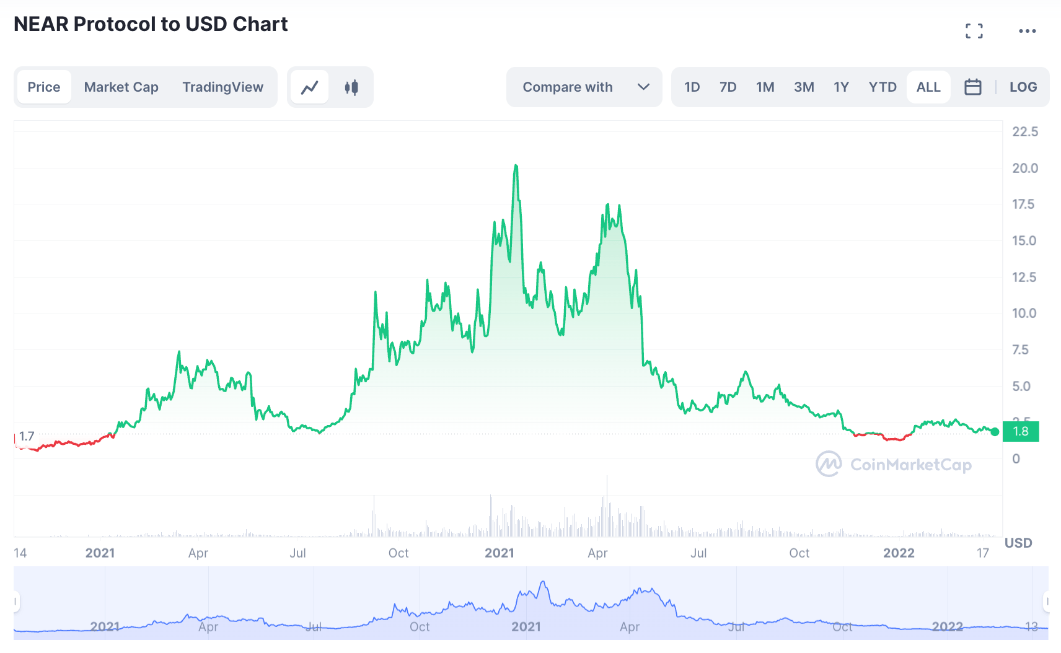This screenshot has height=653, width=1061.
Task: Click the green 1.8 current price label
Action: point(1021,431)
